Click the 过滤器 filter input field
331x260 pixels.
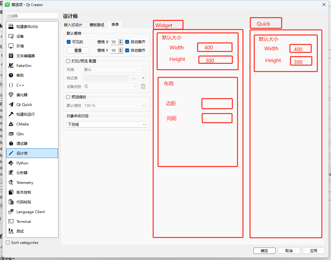(x=32, y=16)
